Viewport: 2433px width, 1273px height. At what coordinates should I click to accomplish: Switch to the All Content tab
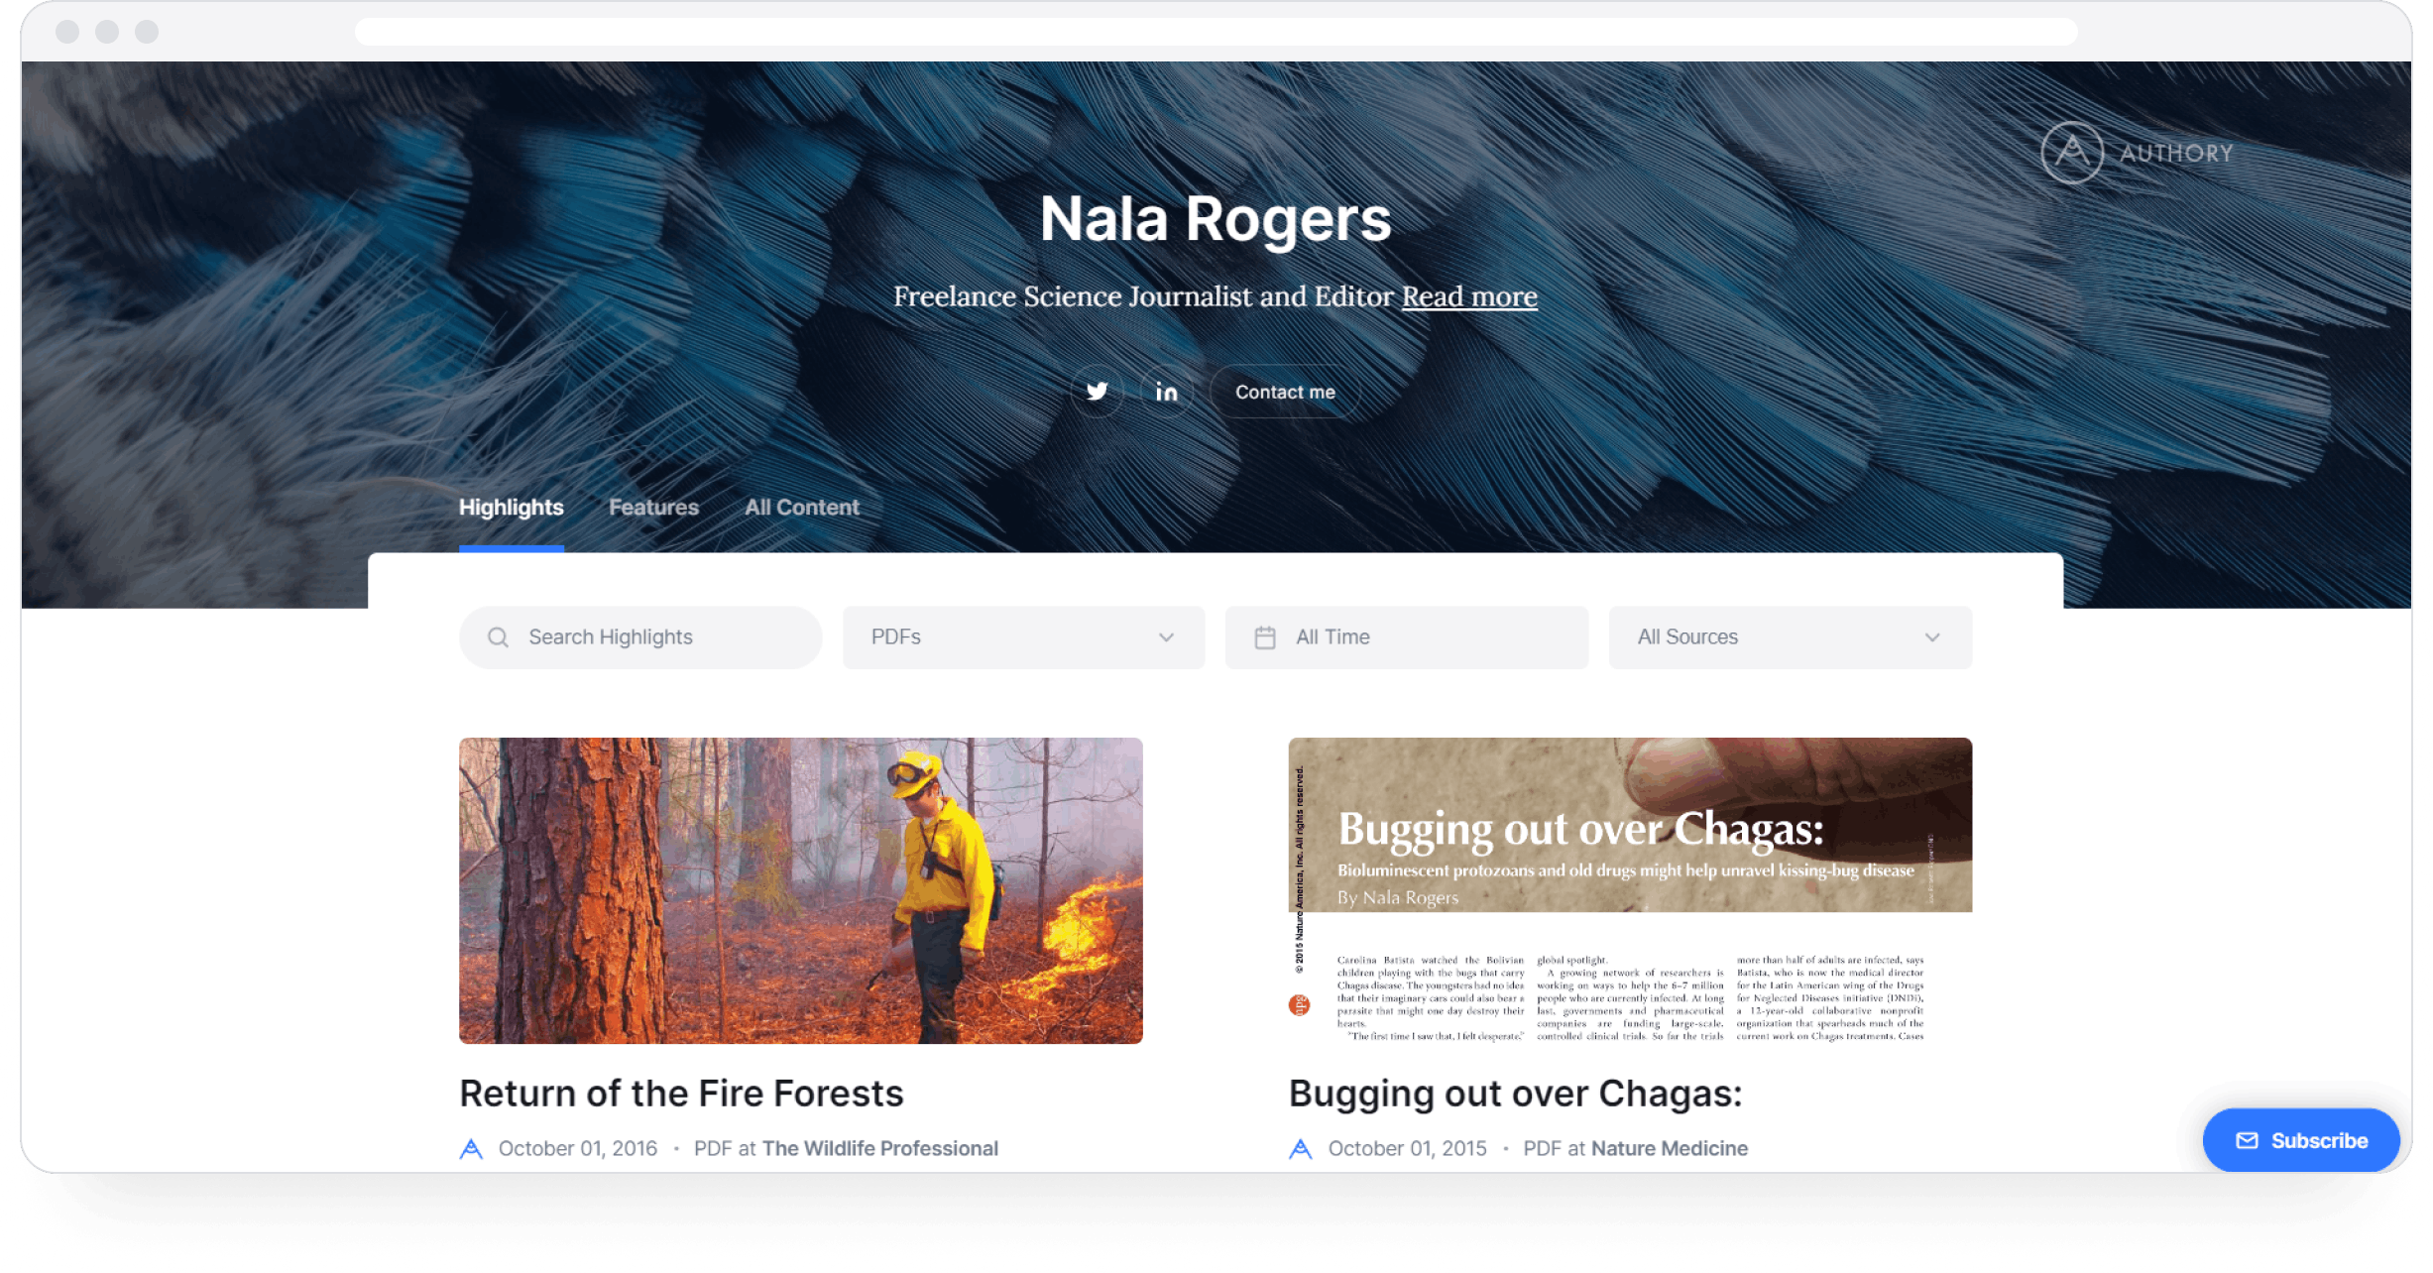pyautogui.click(x=798, y=507)
